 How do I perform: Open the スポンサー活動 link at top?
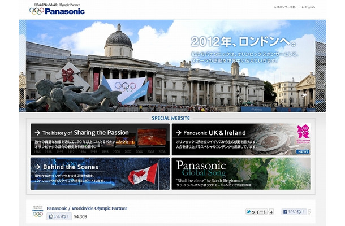click(284, 7)
